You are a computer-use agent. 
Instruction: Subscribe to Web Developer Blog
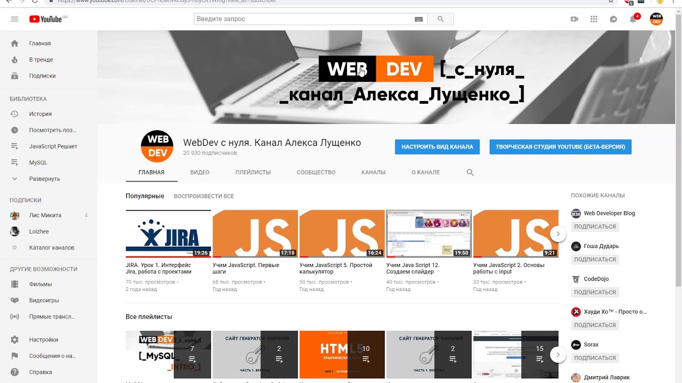pyautogui.click(x=595, y=227)
